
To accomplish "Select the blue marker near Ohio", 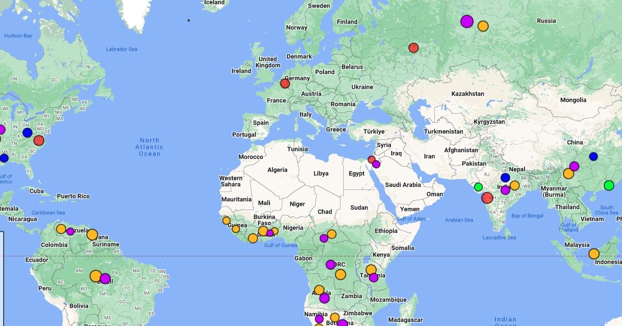I will click(27, 132).
